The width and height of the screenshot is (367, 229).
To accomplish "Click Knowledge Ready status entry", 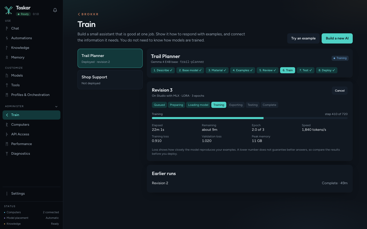I will coord(31,224).
